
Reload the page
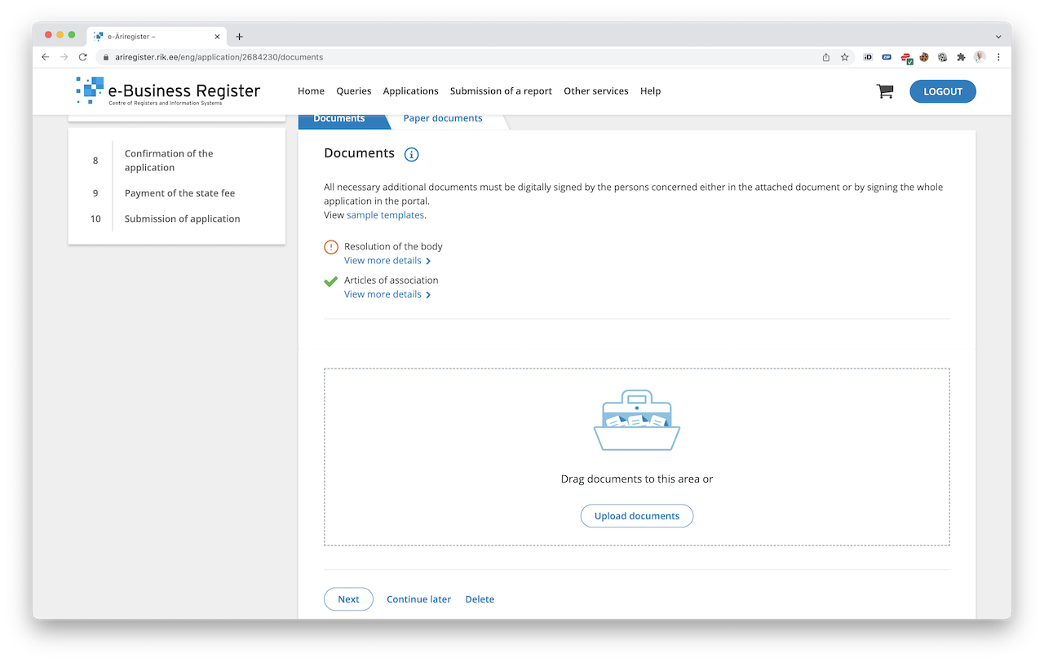[x=82, y=57]
